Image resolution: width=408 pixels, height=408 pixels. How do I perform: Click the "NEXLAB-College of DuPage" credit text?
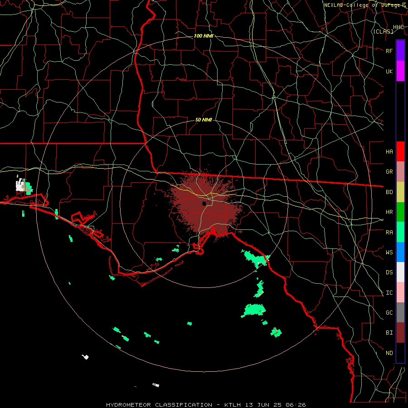[x=363, y=5]
